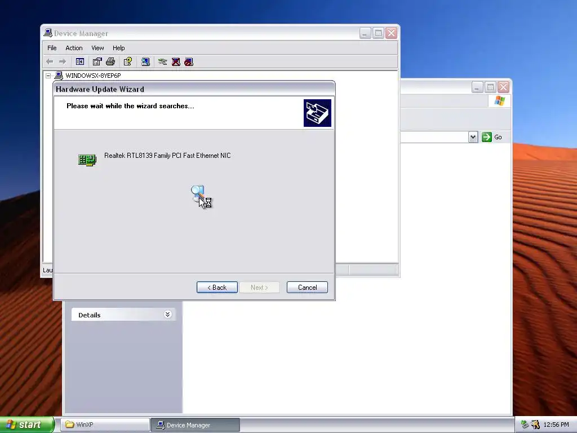The height and width of the screenshot is (433, 577).
Task: Click the computer icon beside WINDOWSX-8YEP6P
Action: 59,76
